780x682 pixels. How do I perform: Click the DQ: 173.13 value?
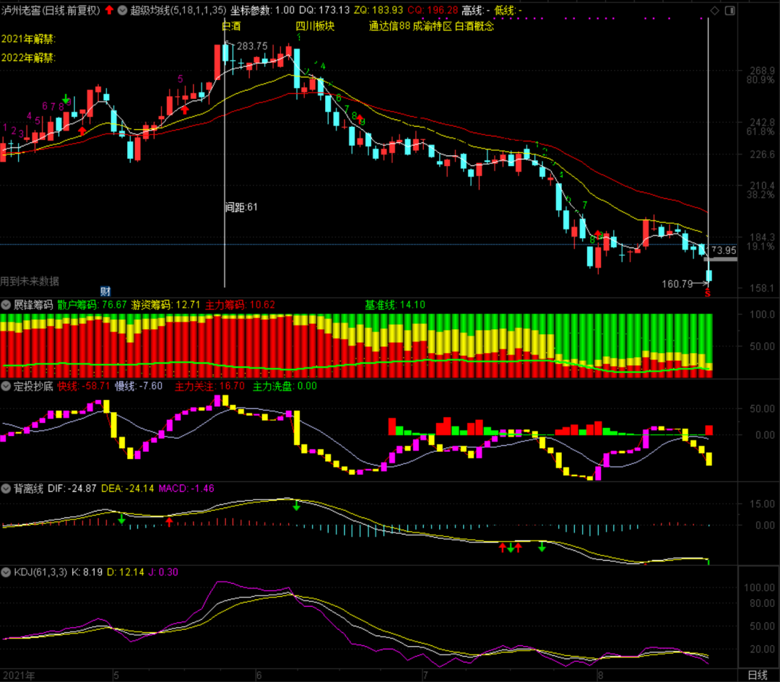click(324, 10)
